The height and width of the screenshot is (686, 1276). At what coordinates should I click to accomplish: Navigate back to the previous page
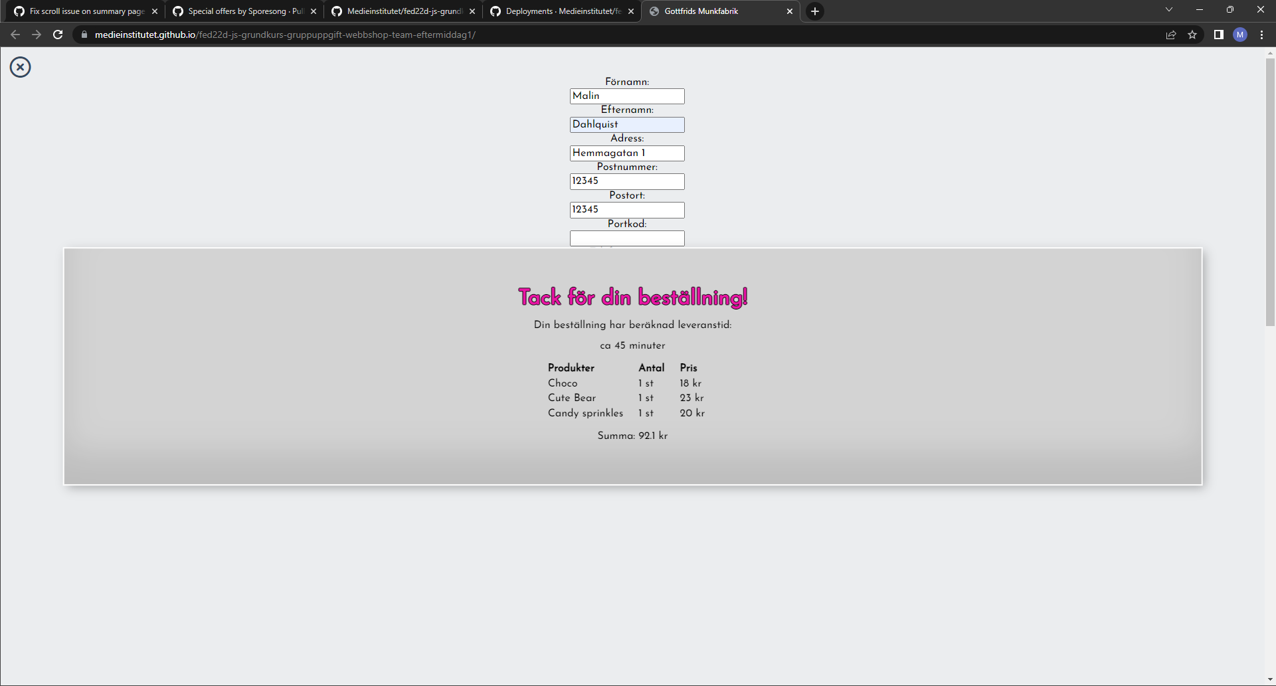tap(15, 35)
